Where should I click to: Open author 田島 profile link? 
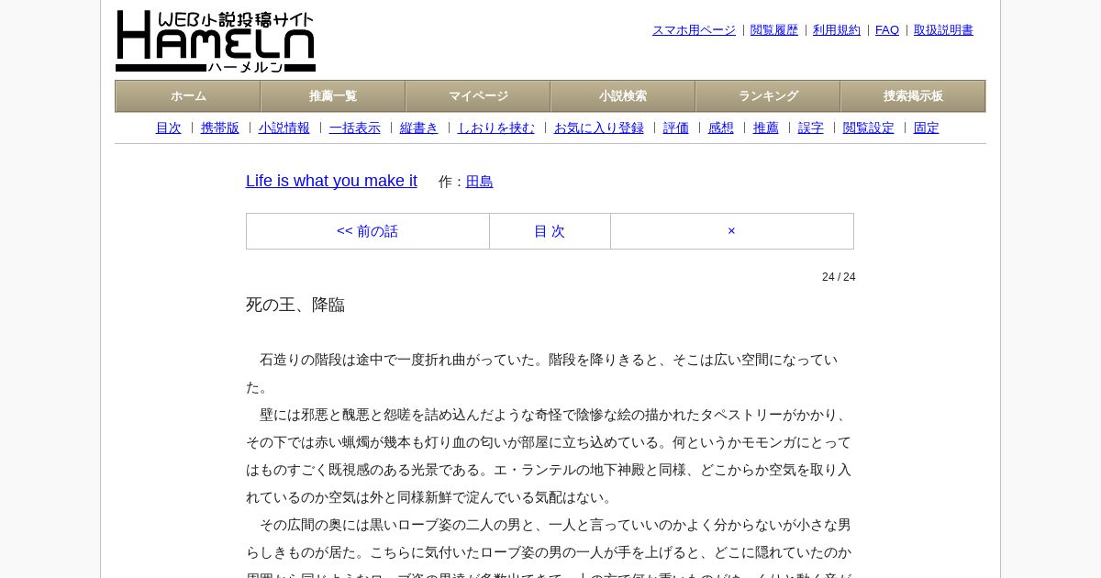(x=480, y=182)
